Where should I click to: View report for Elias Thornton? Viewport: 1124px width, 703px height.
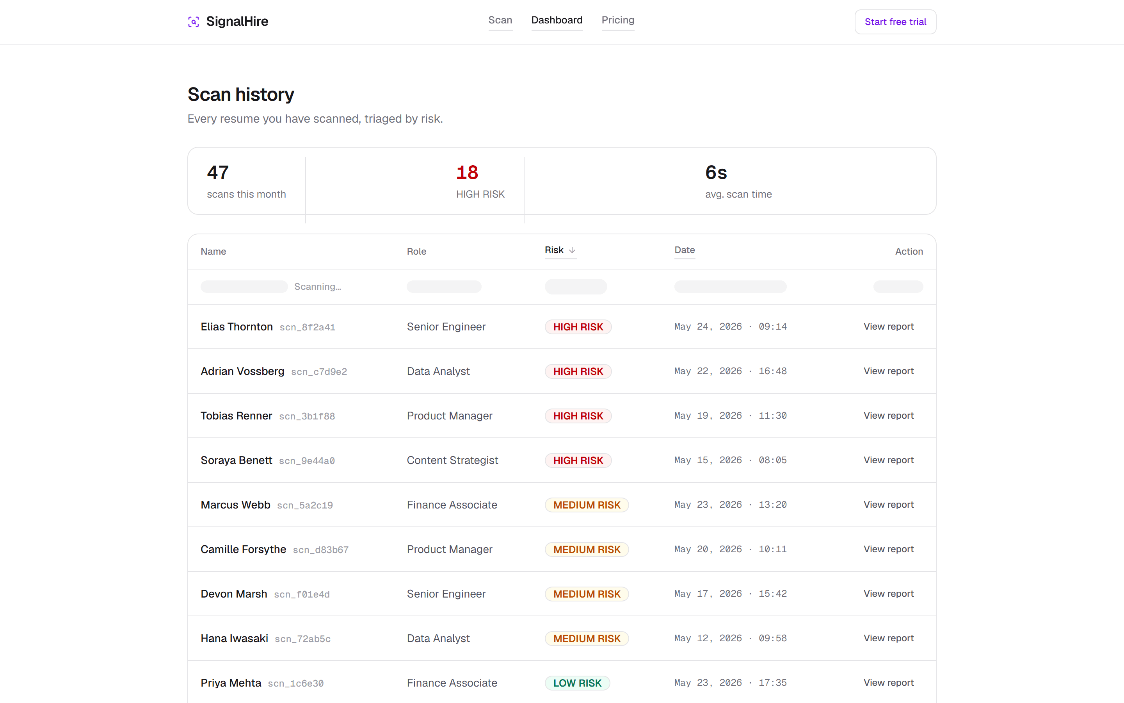click(x=889, y=327)
